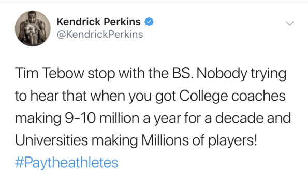Click "a year for a" phrase
Image resolution: width=308 pixels, height=189 pixels.
[177, 119]
